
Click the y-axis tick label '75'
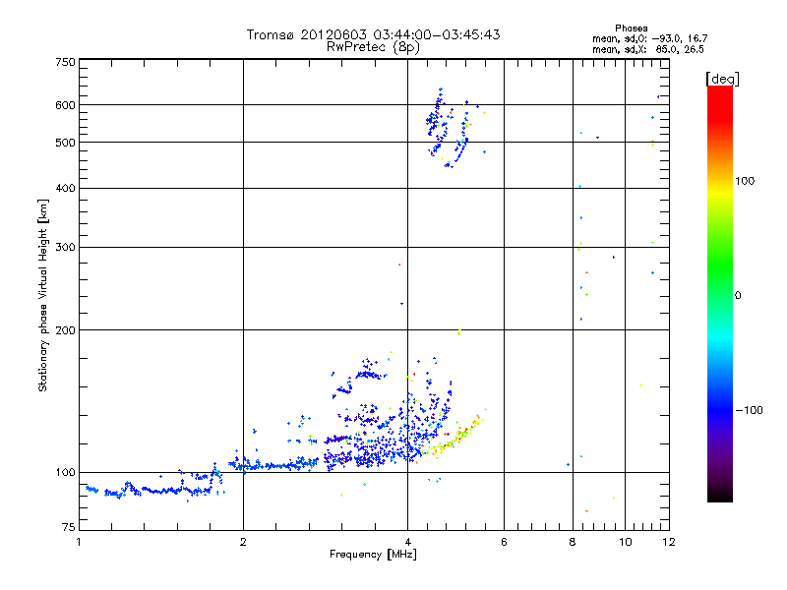(x=69, y=527)
